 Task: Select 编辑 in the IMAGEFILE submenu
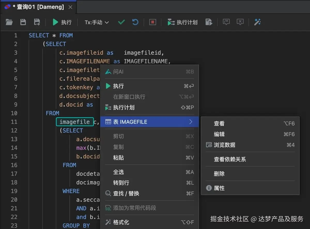(x=250, y=134)
